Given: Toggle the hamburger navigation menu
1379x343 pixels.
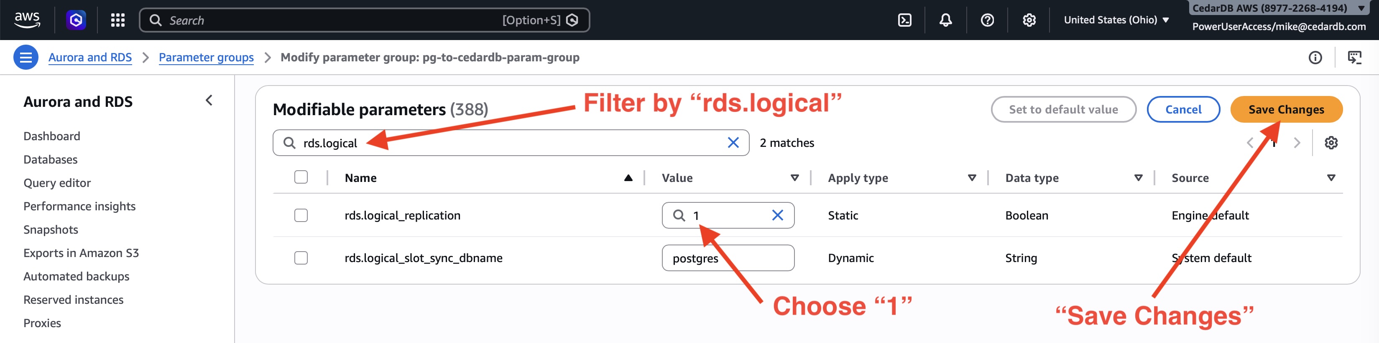Looking at the screenshot, I should pos(26,57).
